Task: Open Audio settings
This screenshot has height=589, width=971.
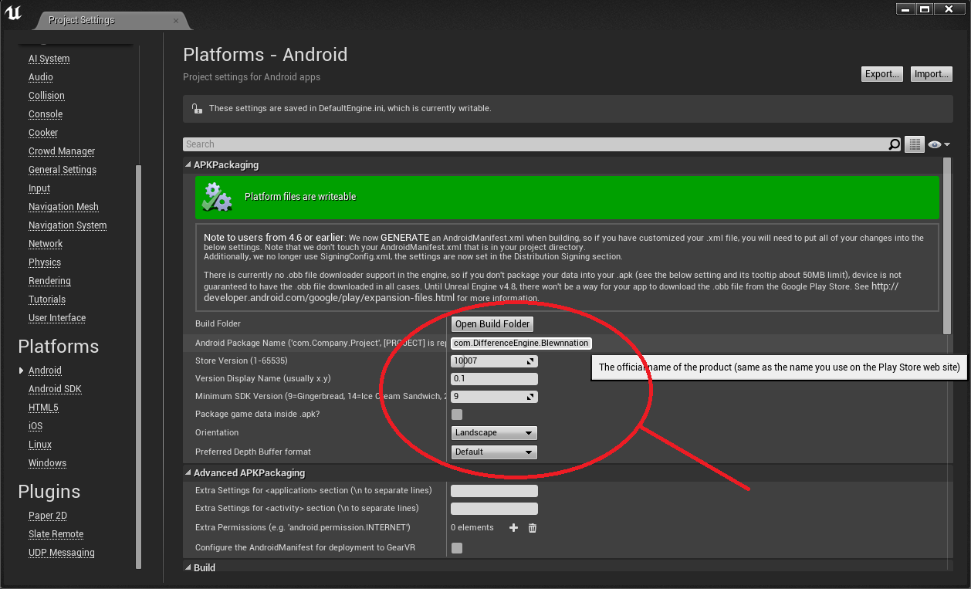Action: 41,77
